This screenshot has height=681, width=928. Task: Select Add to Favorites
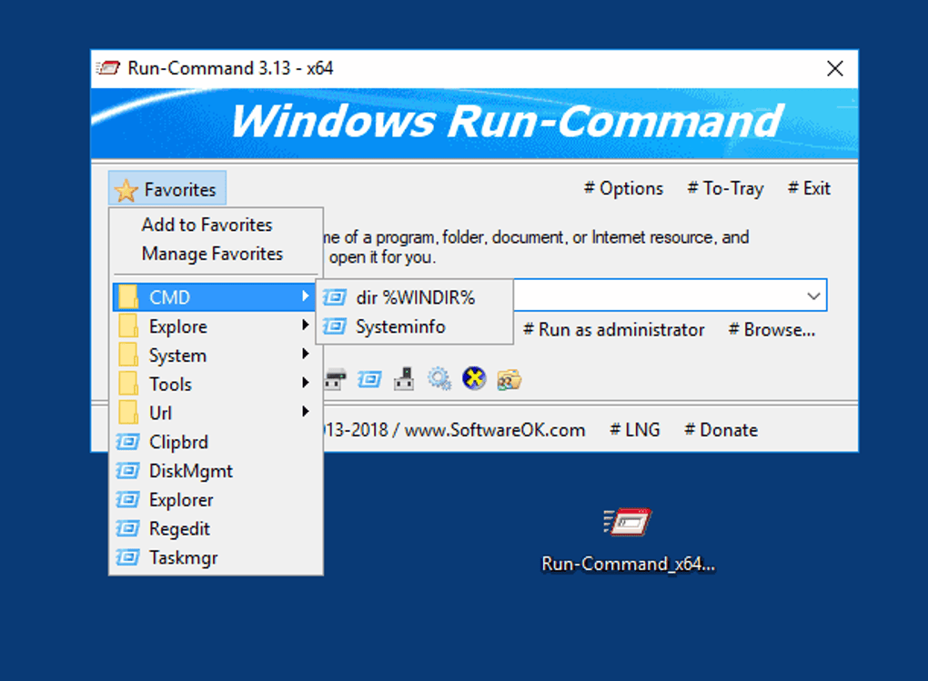click(207, 225)
